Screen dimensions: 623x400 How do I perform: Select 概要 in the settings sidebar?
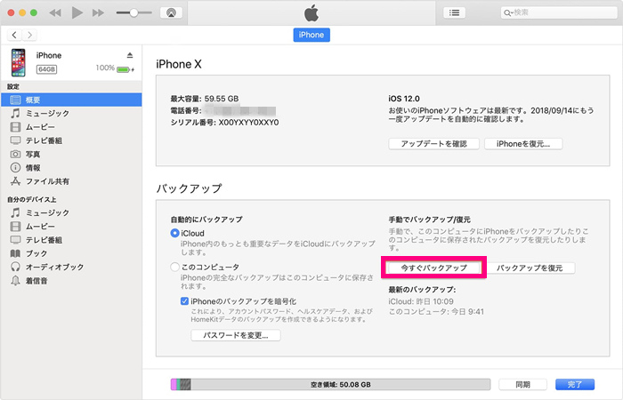71,100
